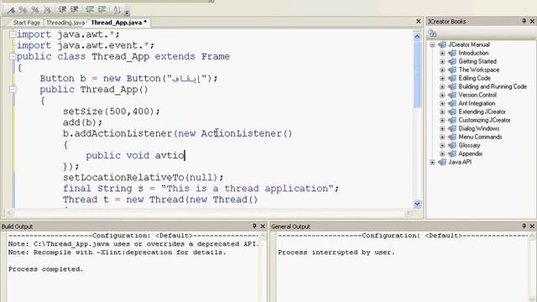537x302 pixels.
Task: Click the Version Control book icon
Action: coord(452,95)
